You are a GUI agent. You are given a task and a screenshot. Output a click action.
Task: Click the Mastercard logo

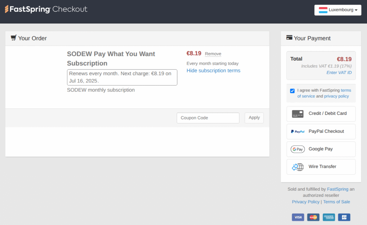pyautogui.click(x=313, y=217)
